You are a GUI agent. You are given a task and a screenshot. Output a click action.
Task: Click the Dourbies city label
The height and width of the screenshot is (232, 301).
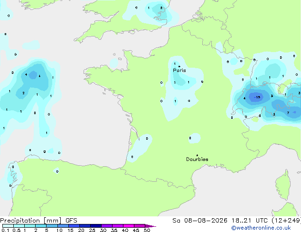coord(197,159)
